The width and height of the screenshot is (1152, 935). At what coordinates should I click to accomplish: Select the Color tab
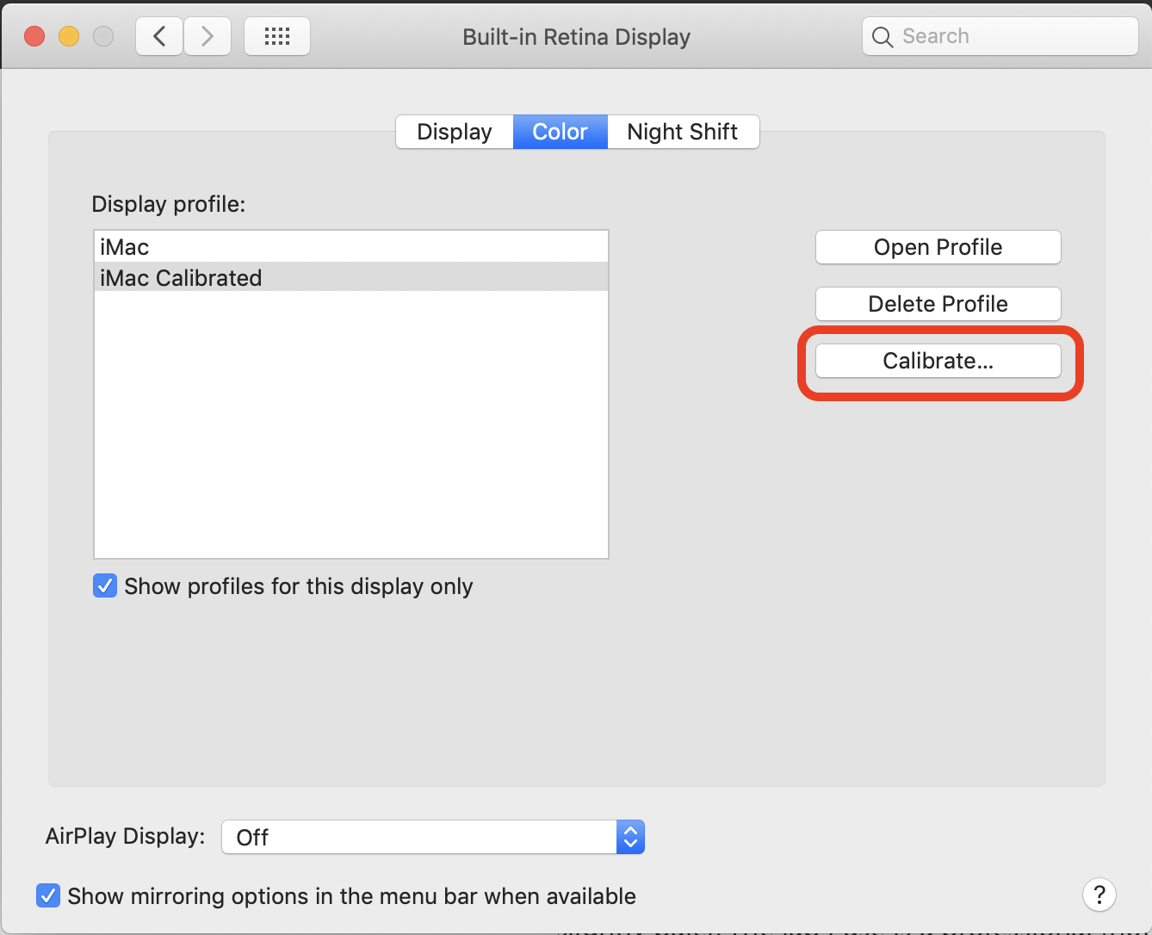560,132
